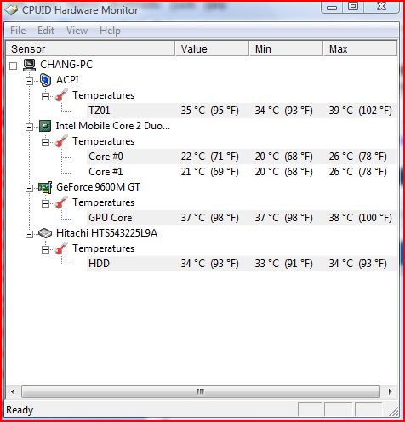Viewport: 405px width, 422px height.
Task: Click Core #1 value 21 °C (69 °F)
Action: (x=210, y=172)
